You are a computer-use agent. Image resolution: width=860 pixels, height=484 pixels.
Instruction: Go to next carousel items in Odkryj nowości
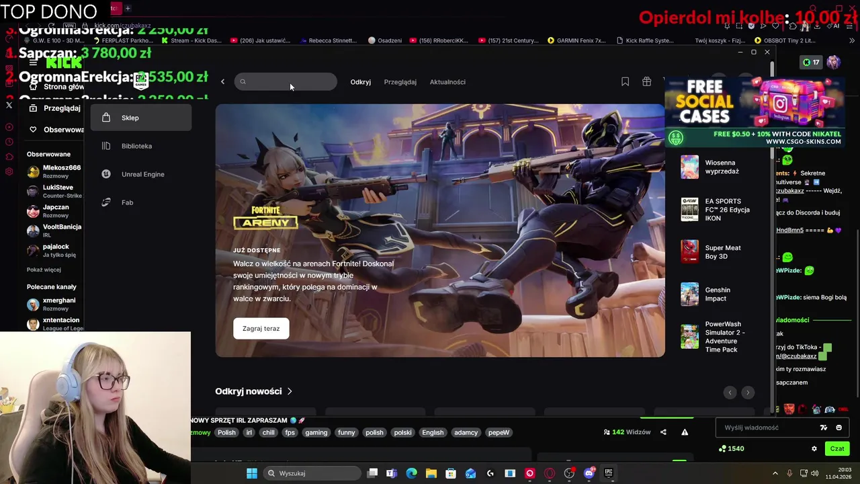[748, 393]
